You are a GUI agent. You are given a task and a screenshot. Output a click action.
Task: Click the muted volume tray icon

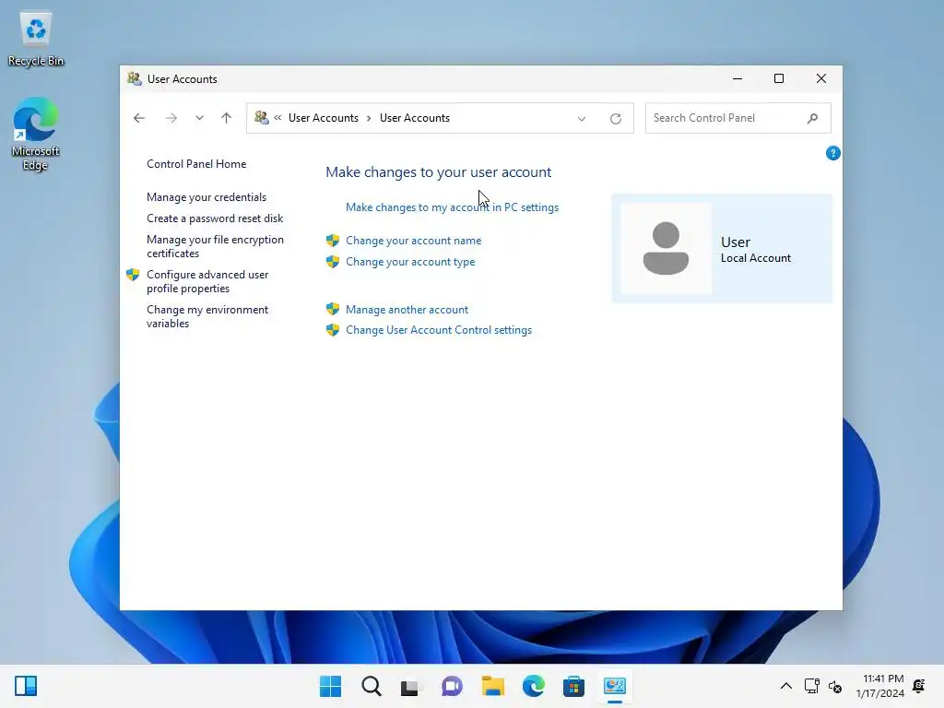[835, 686]
